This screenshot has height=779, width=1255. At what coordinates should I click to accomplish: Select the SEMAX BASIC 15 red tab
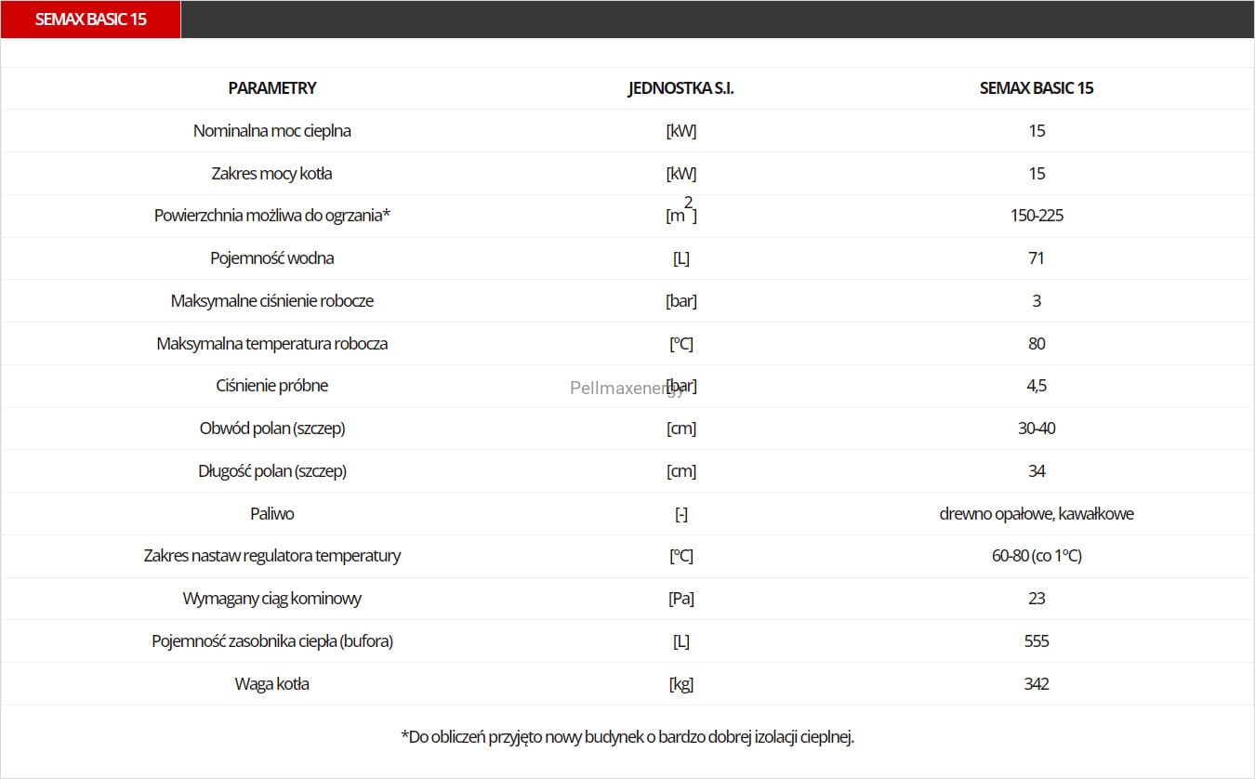click(x=90, y=20)
